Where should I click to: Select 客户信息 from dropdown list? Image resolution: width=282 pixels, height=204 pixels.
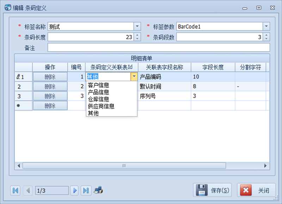[x=111, y=85]
